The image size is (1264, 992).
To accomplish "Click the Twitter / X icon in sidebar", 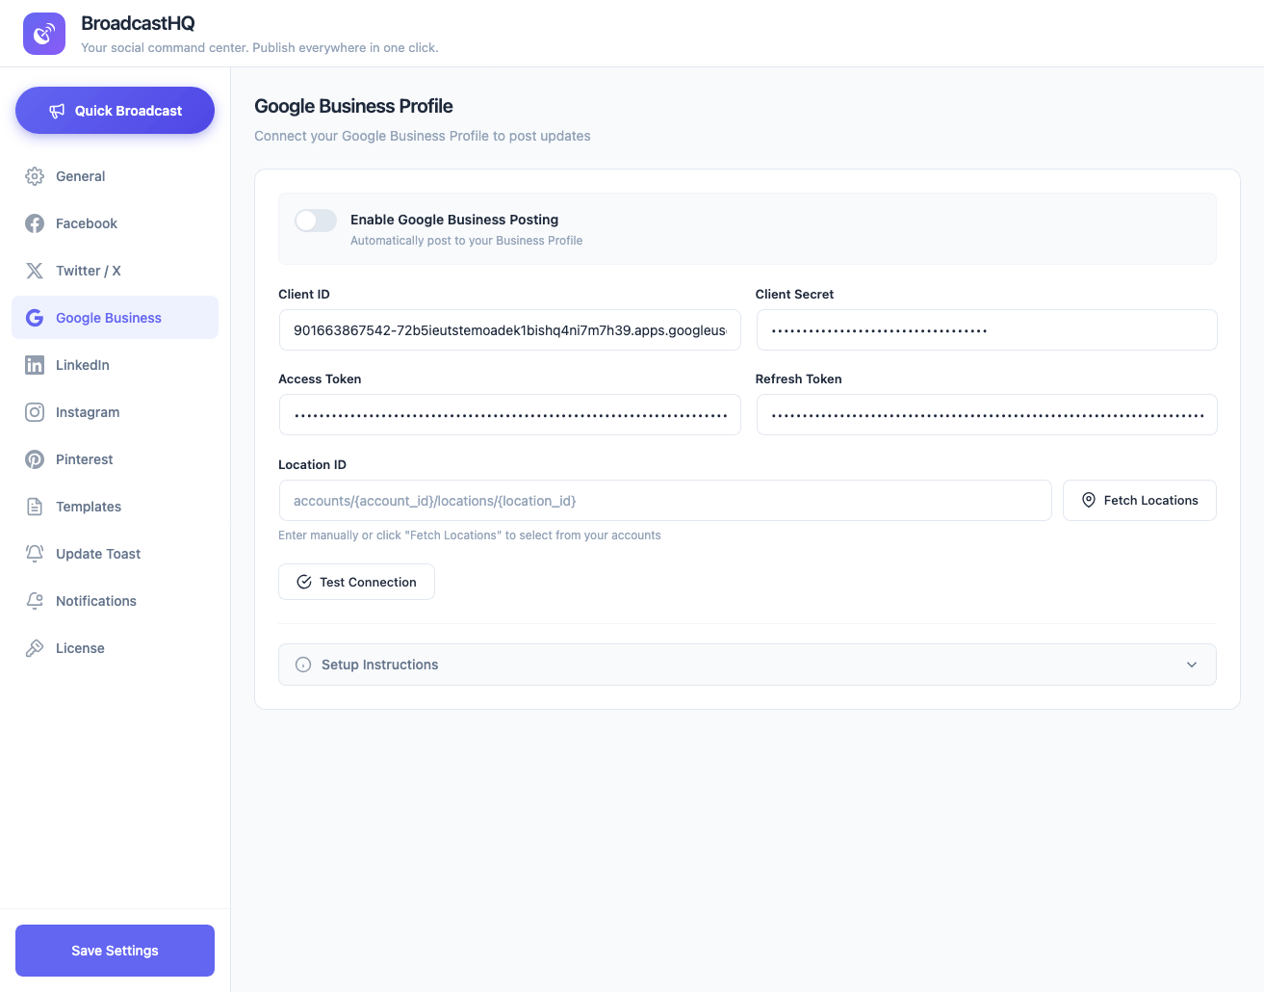I will [x=34, y=271].
